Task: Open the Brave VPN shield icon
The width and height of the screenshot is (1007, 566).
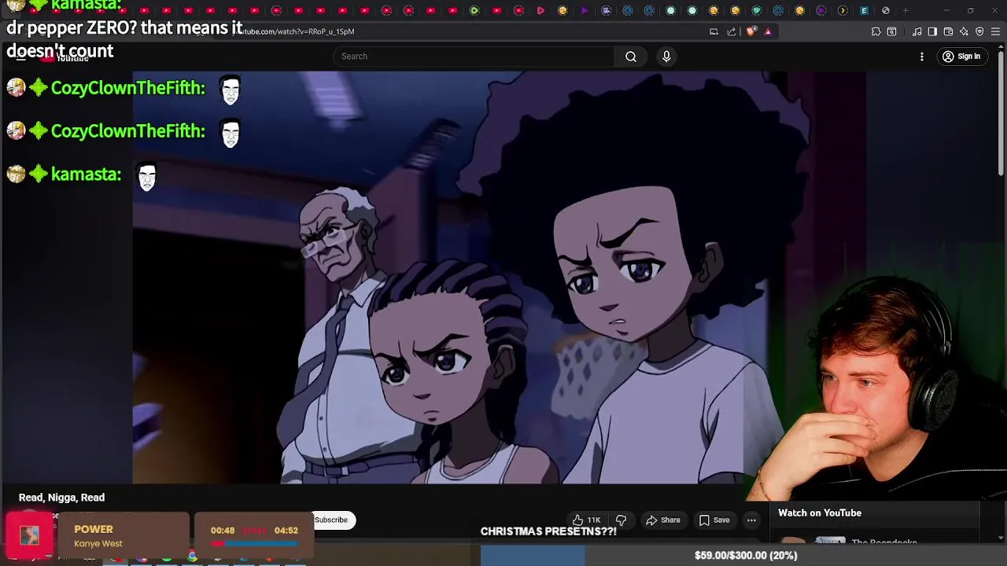Action: (979, 31)
